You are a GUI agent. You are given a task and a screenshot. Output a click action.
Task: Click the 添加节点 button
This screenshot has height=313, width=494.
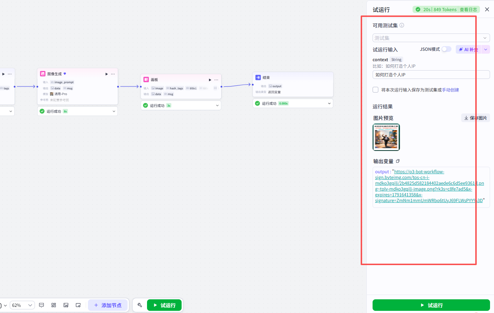108,305
